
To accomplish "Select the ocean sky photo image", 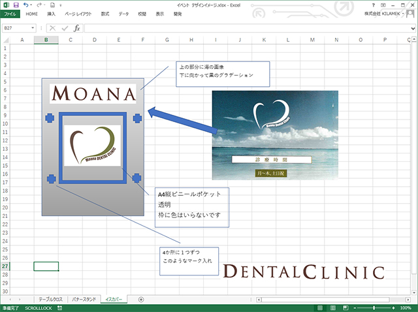I will point(275,135).
